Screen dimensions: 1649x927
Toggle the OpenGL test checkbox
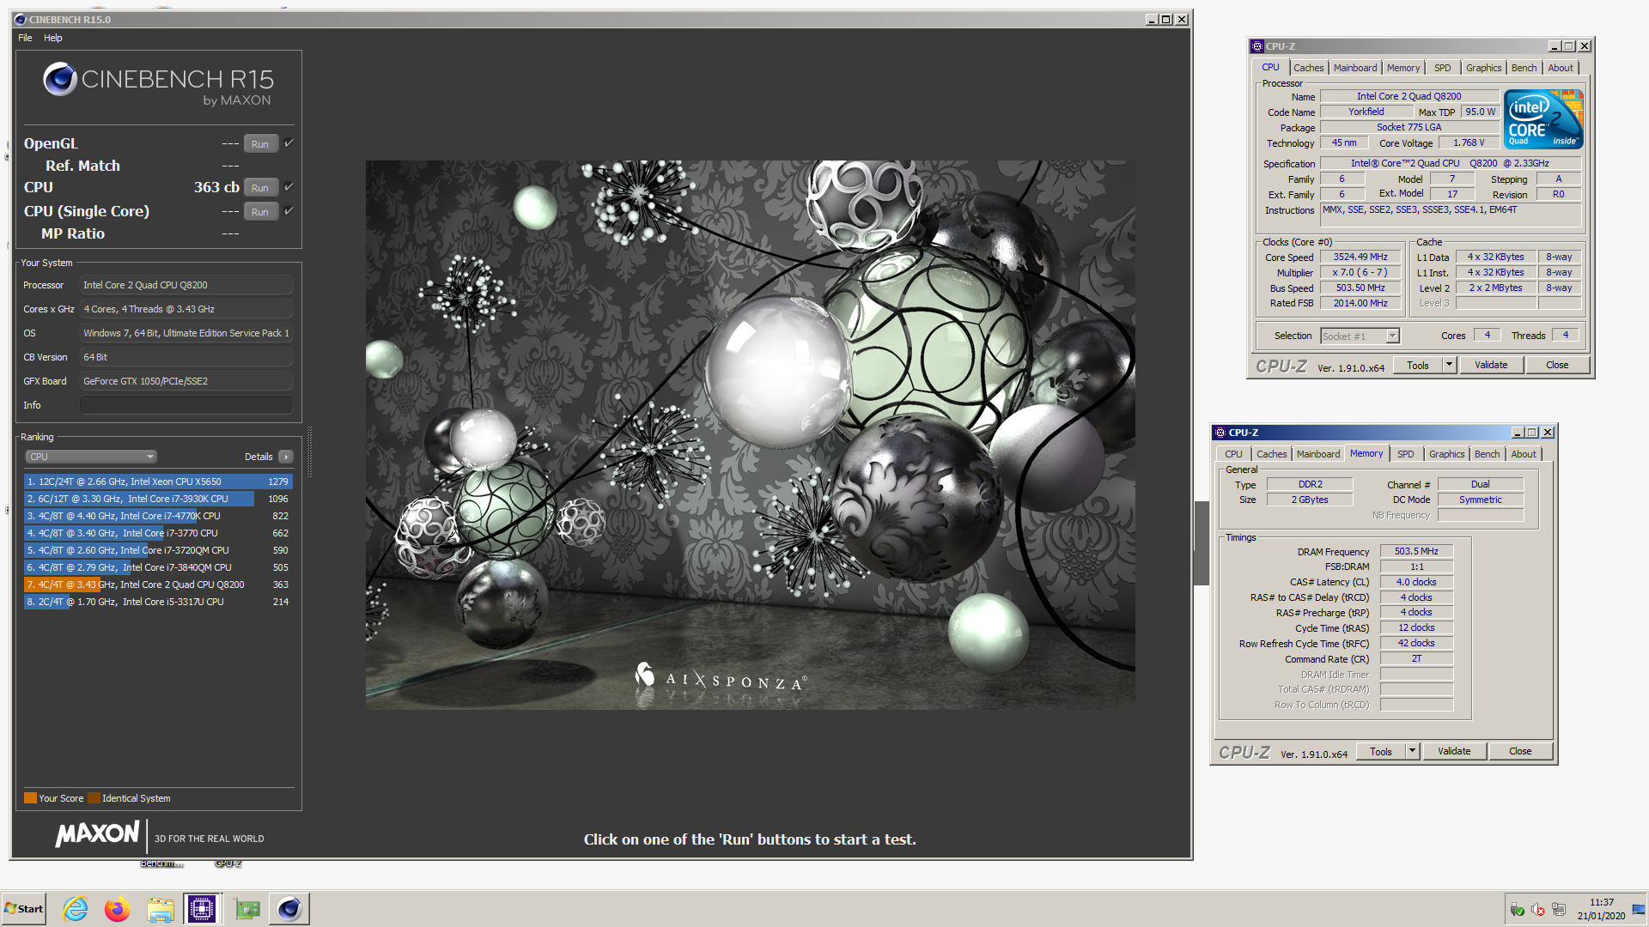(x=289, y=143)
